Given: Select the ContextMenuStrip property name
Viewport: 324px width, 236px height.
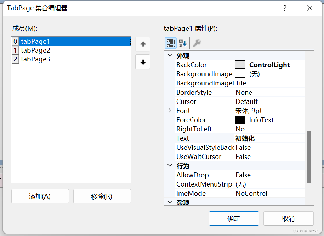Looking at the screenshot, I should click(204, 184).
